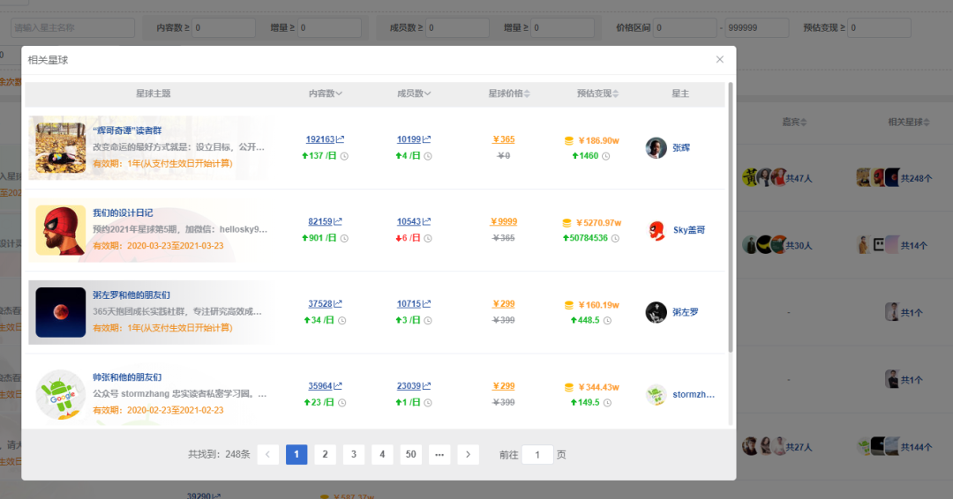Image resolution: width=953 pixels, height=499 pixels.
Task: Click the 前往 page number input box
Action: click(x=537, y=454)
